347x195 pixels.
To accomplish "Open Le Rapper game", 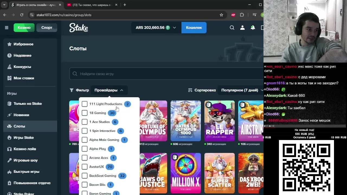I will coord(220,121).
